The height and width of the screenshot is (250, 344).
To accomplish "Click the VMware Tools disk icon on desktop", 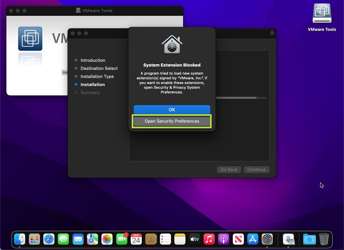I will pyautogui.click(x=322, y=13).
